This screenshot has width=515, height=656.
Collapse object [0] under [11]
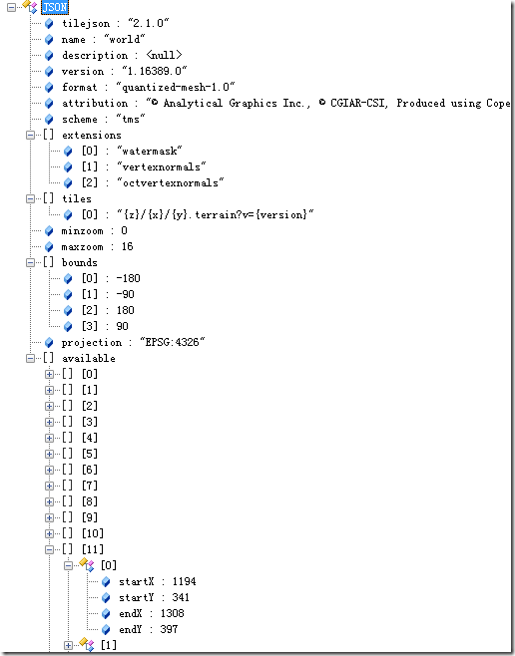point(68,565)
